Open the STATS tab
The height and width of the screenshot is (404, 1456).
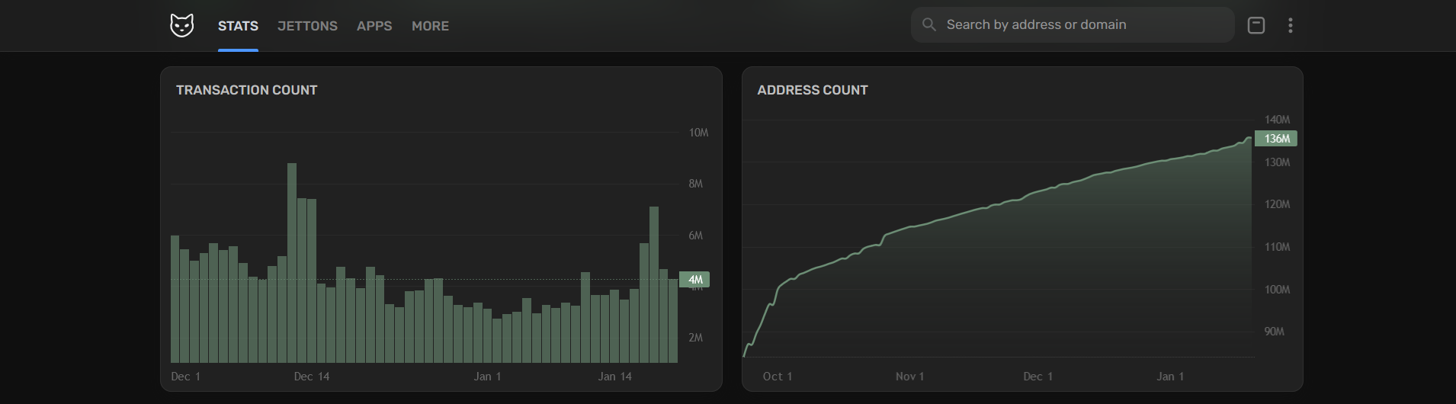(x=238, y=26)
